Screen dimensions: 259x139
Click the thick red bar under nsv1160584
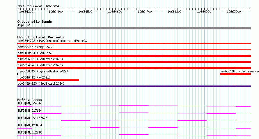pyautogui.click(x=134, y=56)
